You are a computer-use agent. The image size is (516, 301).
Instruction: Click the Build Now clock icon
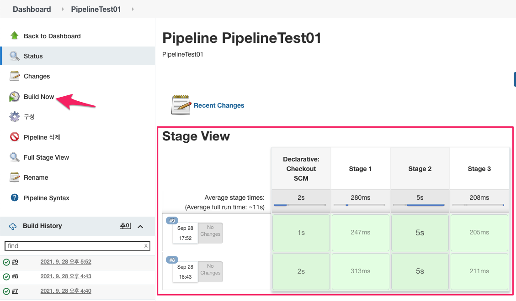pyautogui.click(x=15, y=97)
